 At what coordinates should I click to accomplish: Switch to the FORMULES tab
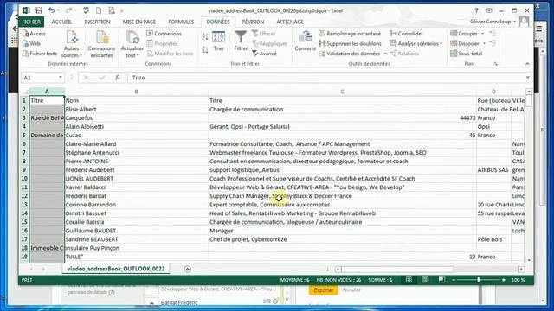(x=181, y=22)
